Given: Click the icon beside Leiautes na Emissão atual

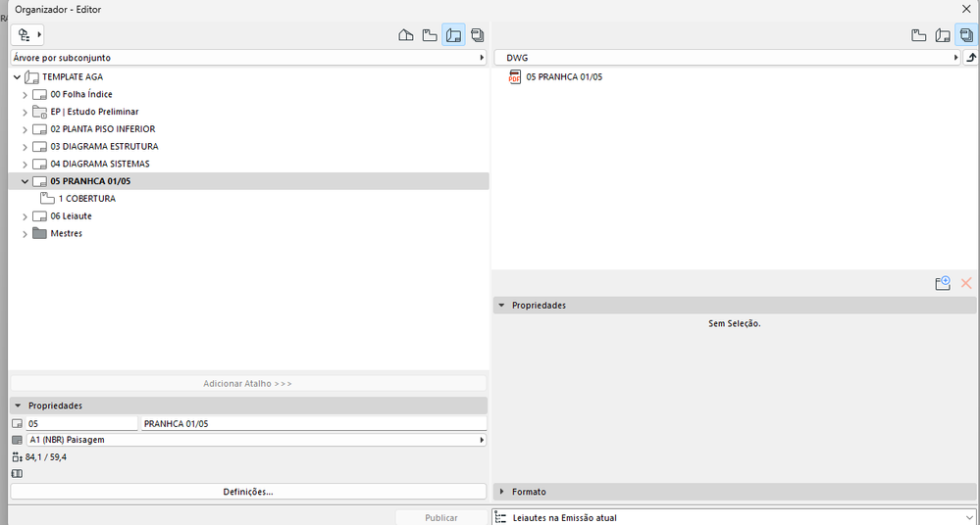Looking at the screenshot, I should [x=500, y=518].
